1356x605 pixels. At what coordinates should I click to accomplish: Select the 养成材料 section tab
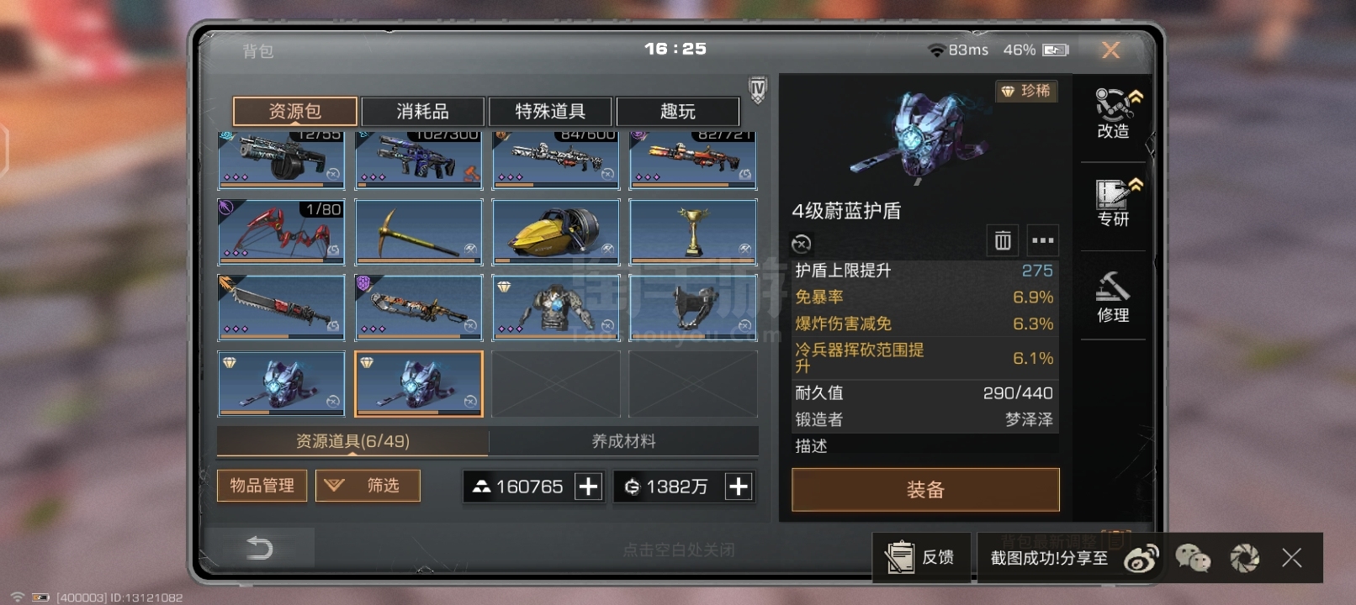(x=623, y=441)
